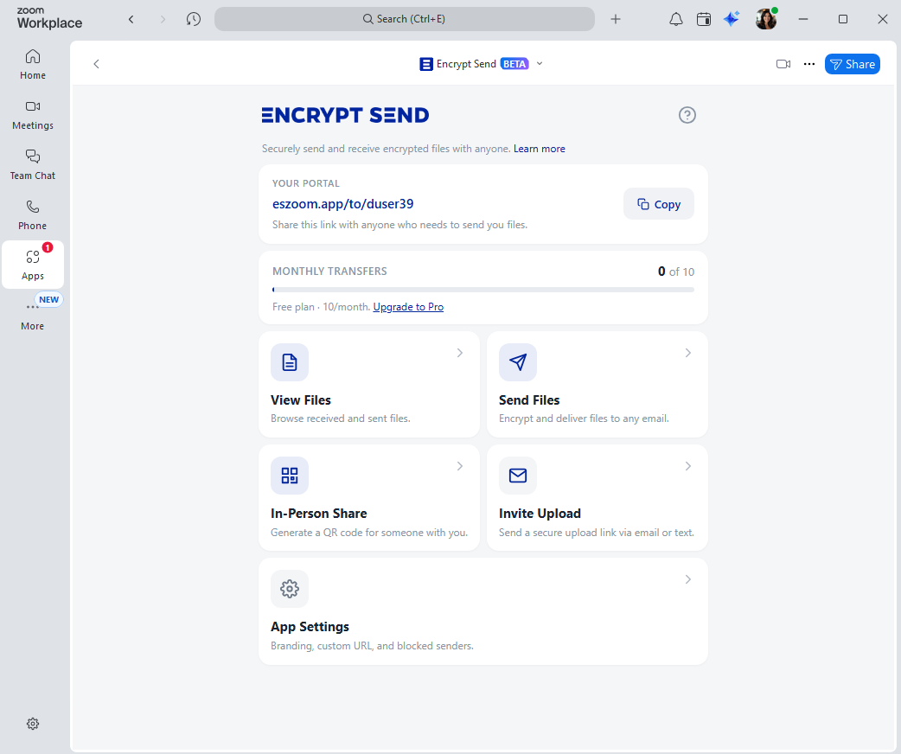Screen dimensions: 901x754
Task: Open the calendar icon in title bar
Action: coord(704,20)
